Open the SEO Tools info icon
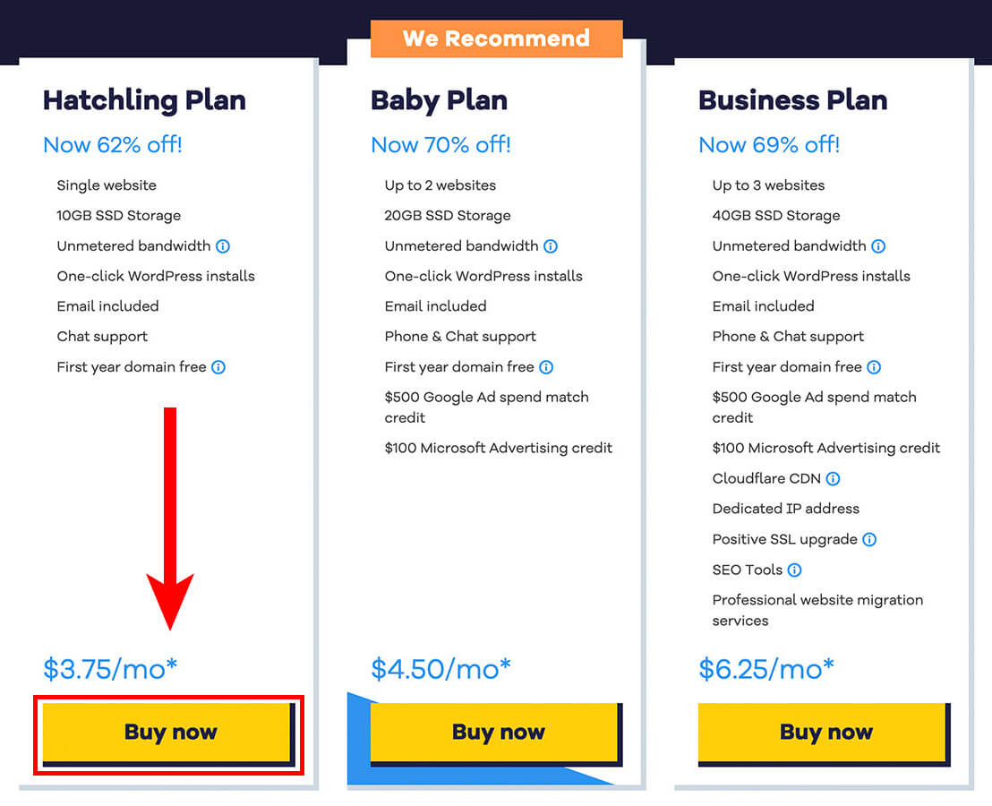This screenshot has height=806, width=992. [795, 570]
